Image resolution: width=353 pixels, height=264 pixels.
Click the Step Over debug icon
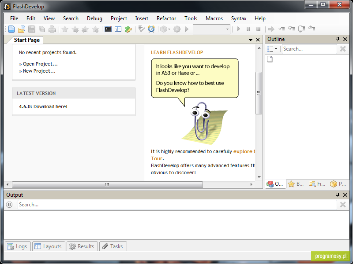(x=302, y=29)
